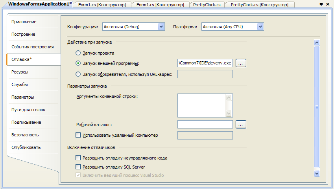The image size is (334, 189).
Task: Click arguments box scroll down arrow
Action: point(229,113)
